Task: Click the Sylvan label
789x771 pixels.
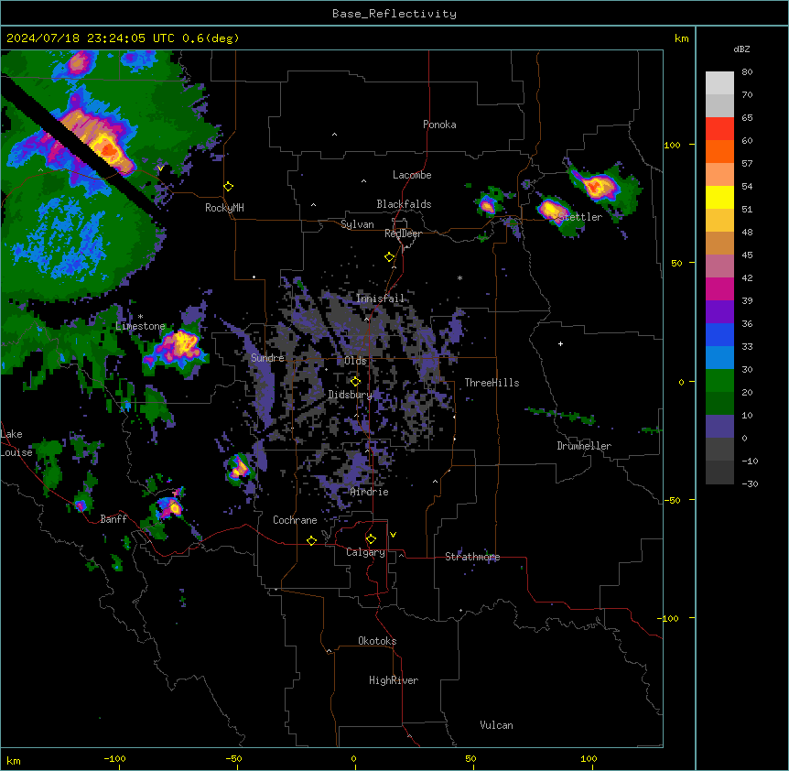Action: pyautogui.click(x=357, y=224)
